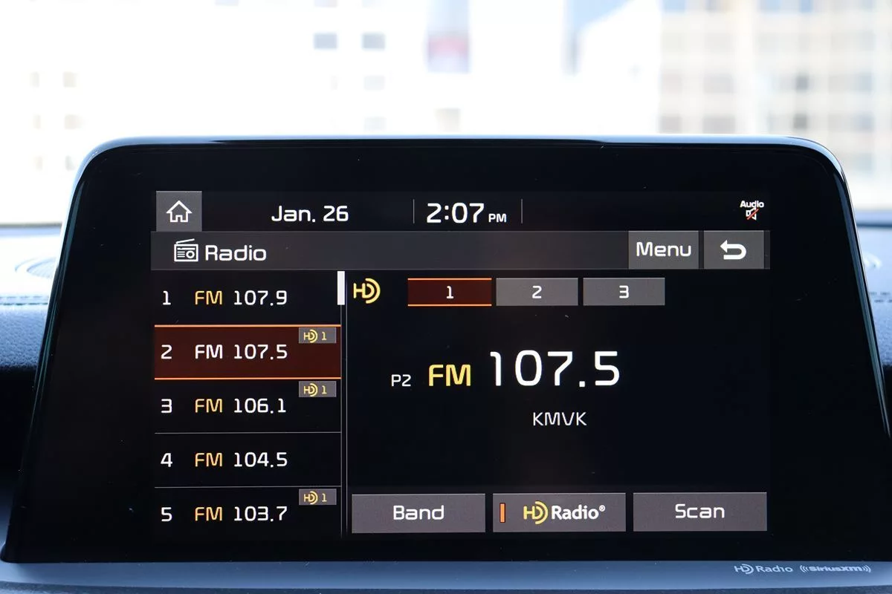Screen dimensions: 892x594
Task: Tap HD1 badge on preset 107.5
Action: (x=317, y=336)
